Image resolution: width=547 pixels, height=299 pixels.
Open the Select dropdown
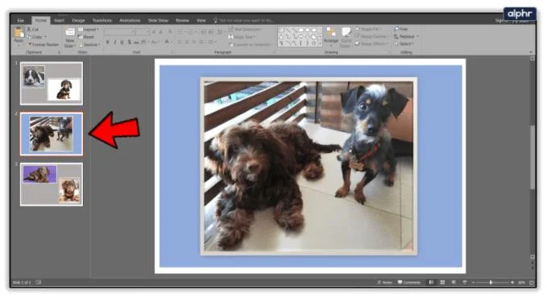point(404,44)
